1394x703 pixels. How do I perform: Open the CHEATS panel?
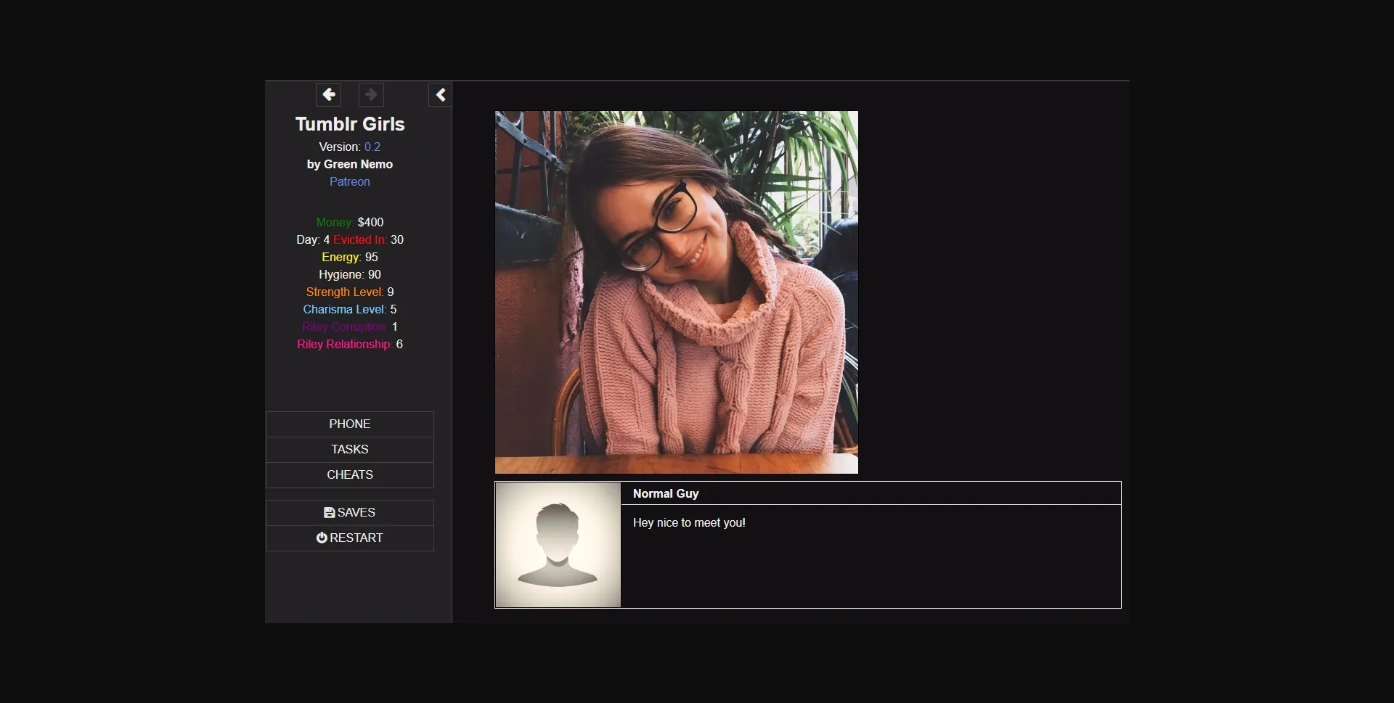pyautogui.click(x=349, y=474)
